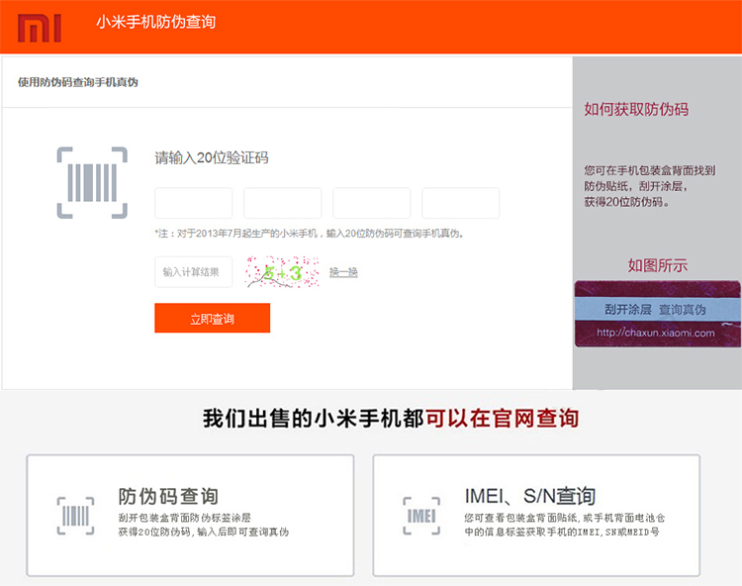Refresh captcha with 换一换 link

pos(343,272)
